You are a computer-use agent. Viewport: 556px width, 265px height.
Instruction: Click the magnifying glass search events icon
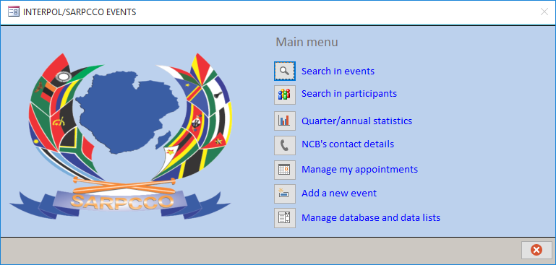pos(284,71)
